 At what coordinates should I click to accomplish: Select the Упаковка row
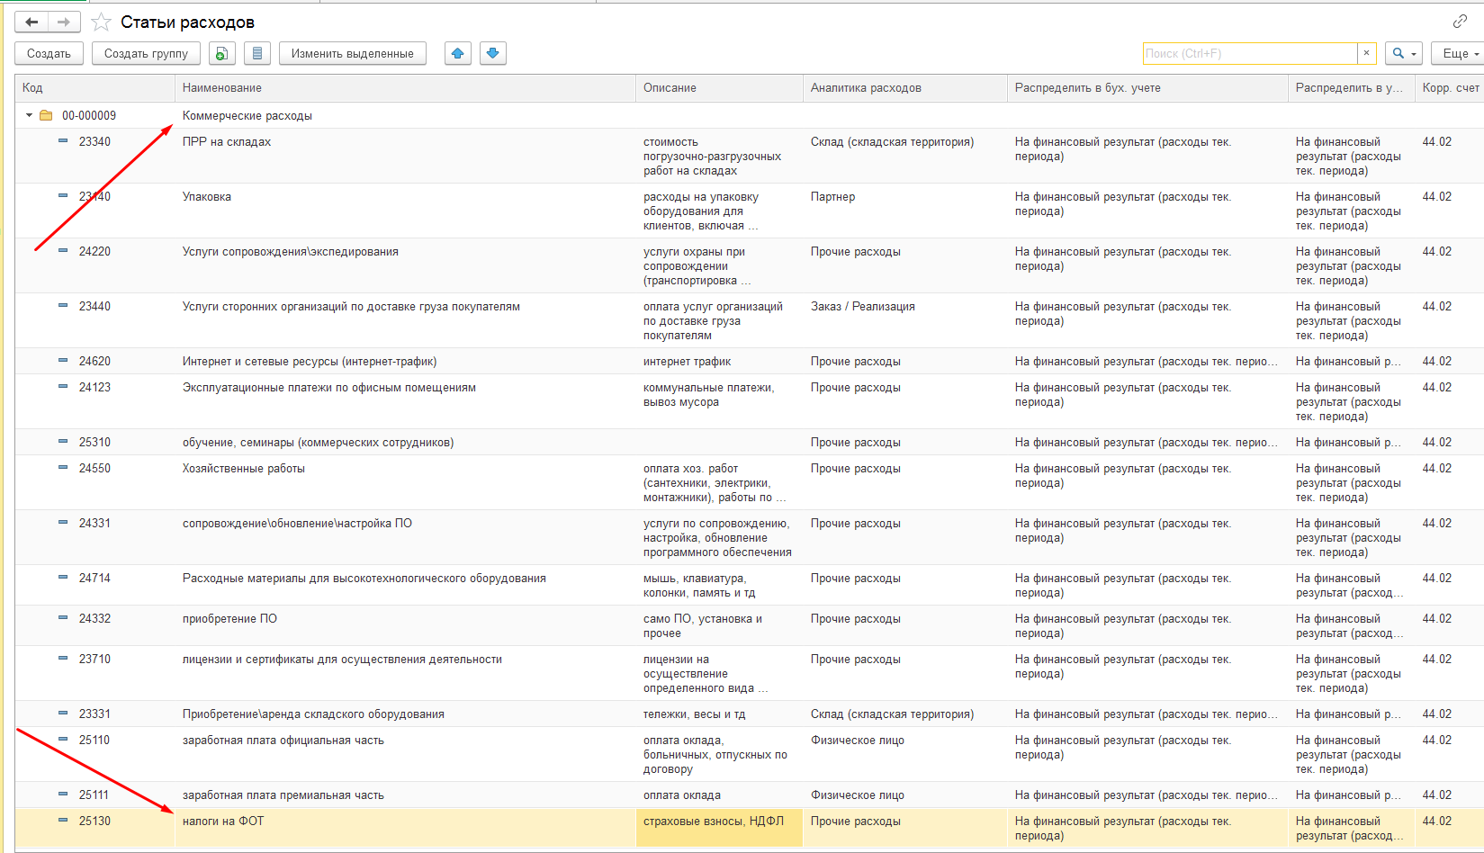click(749, 211)
